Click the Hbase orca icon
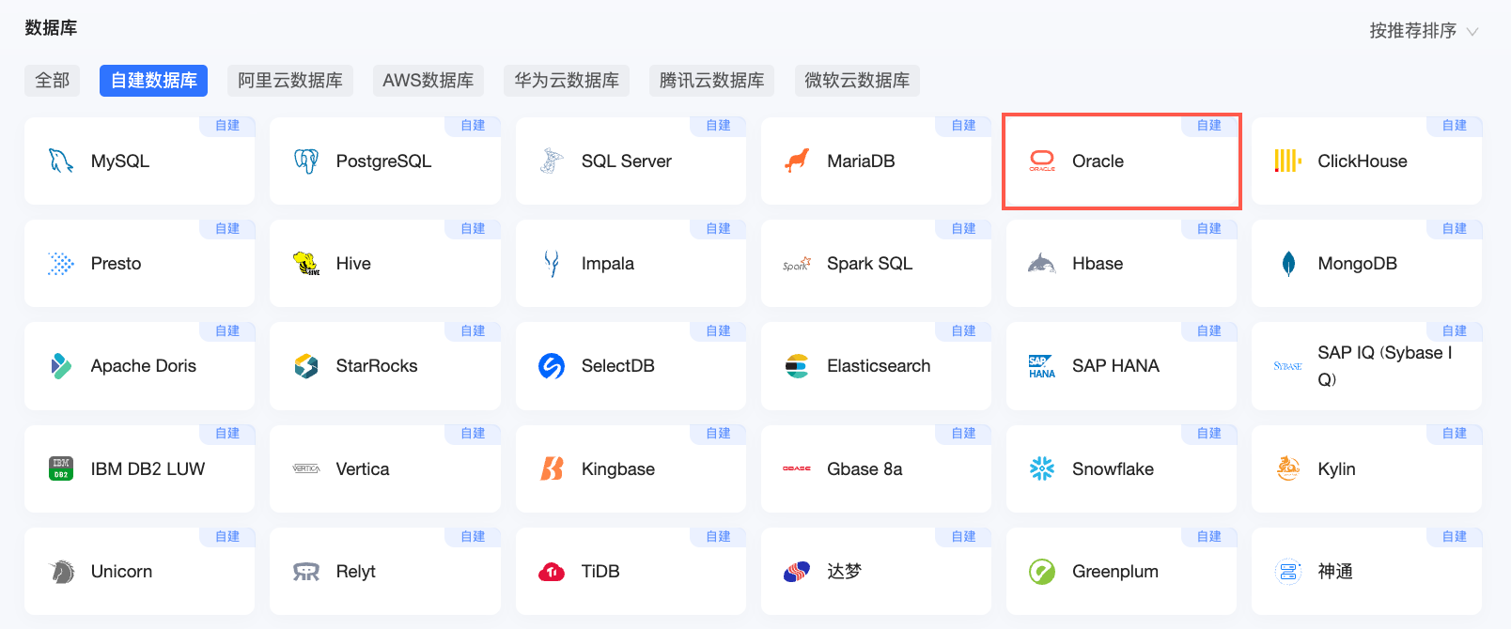The width and height of the screenshot is (1511, 629). point(1042,264)
